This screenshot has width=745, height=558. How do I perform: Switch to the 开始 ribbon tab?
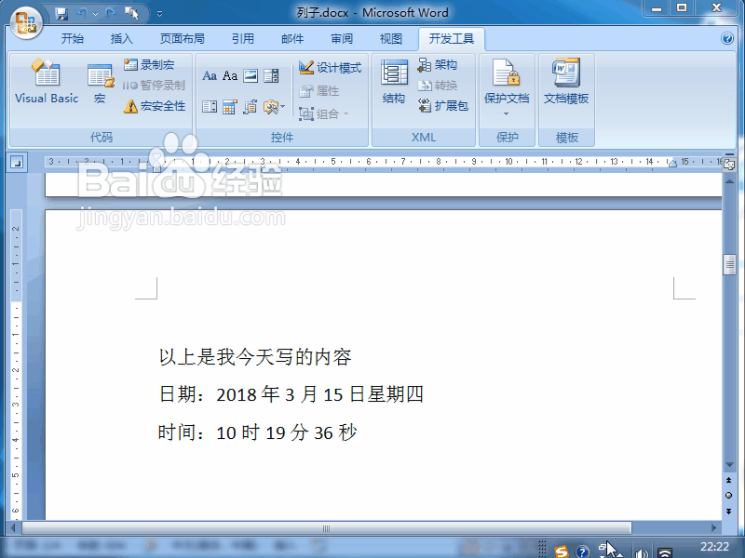(x=72, y=39)
